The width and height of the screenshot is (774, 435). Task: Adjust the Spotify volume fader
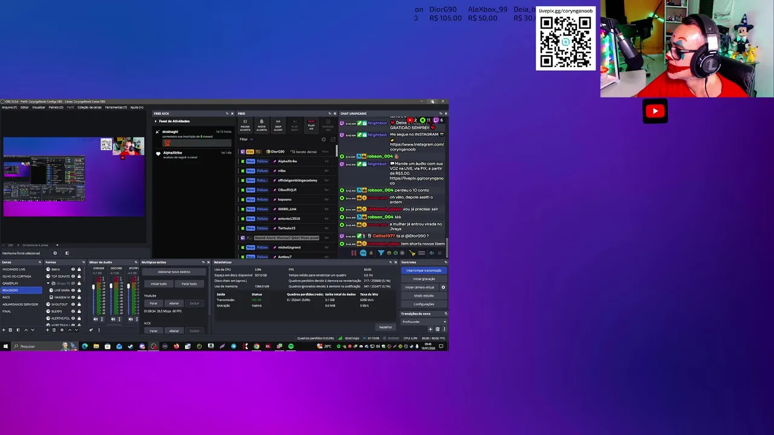[x=128, y=286]
